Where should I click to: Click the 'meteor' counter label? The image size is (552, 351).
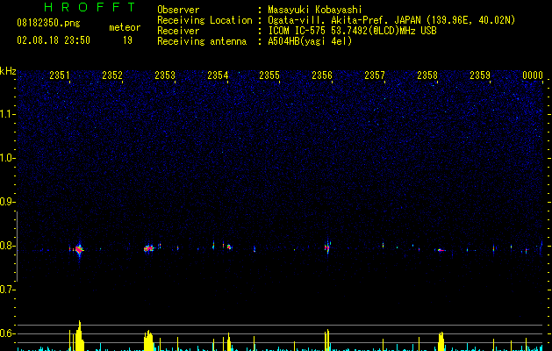pyautogui.click(x=125, y=27)
